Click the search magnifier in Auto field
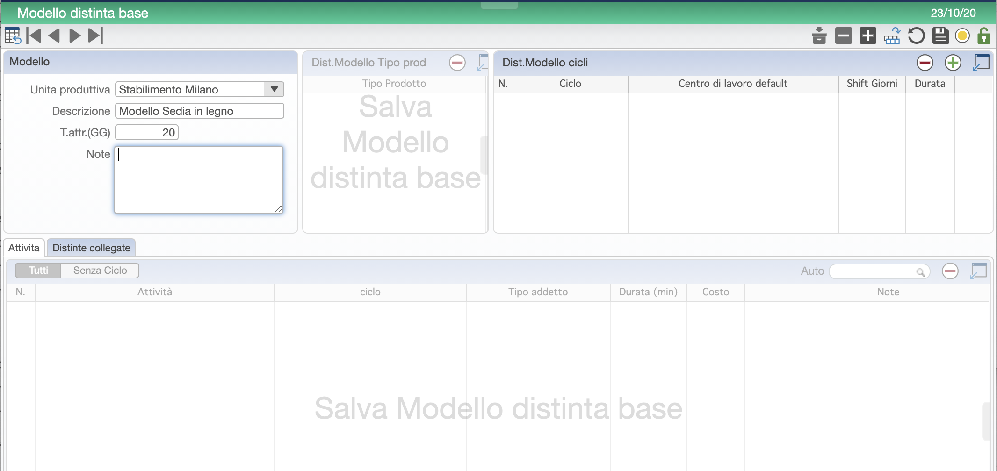Viewport: 997px width, 471px height. click(x=920, y=271)
